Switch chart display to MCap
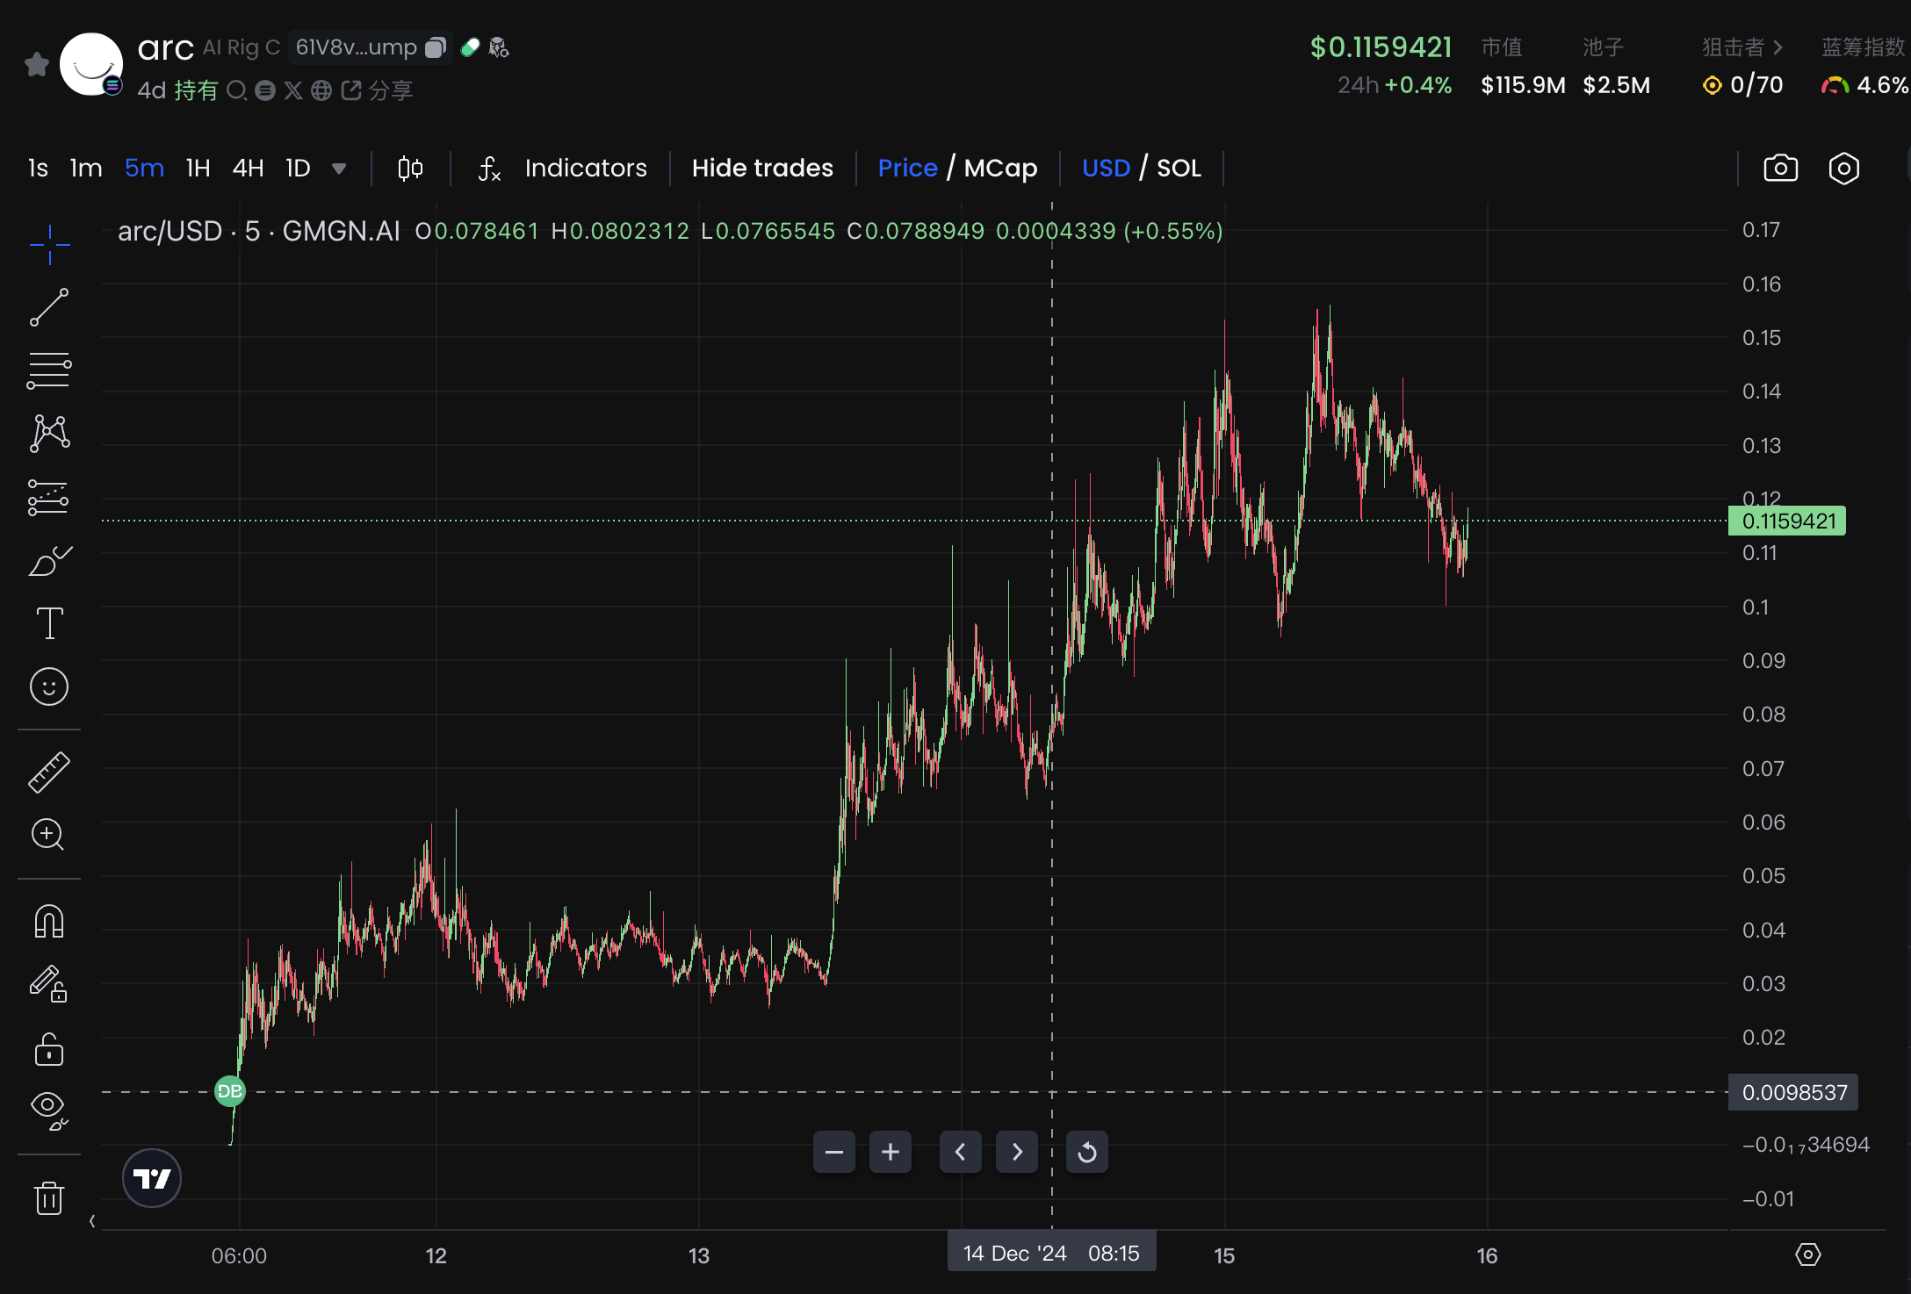The height and width of the screenshot is (1294, 1911). click(1000, 168)
